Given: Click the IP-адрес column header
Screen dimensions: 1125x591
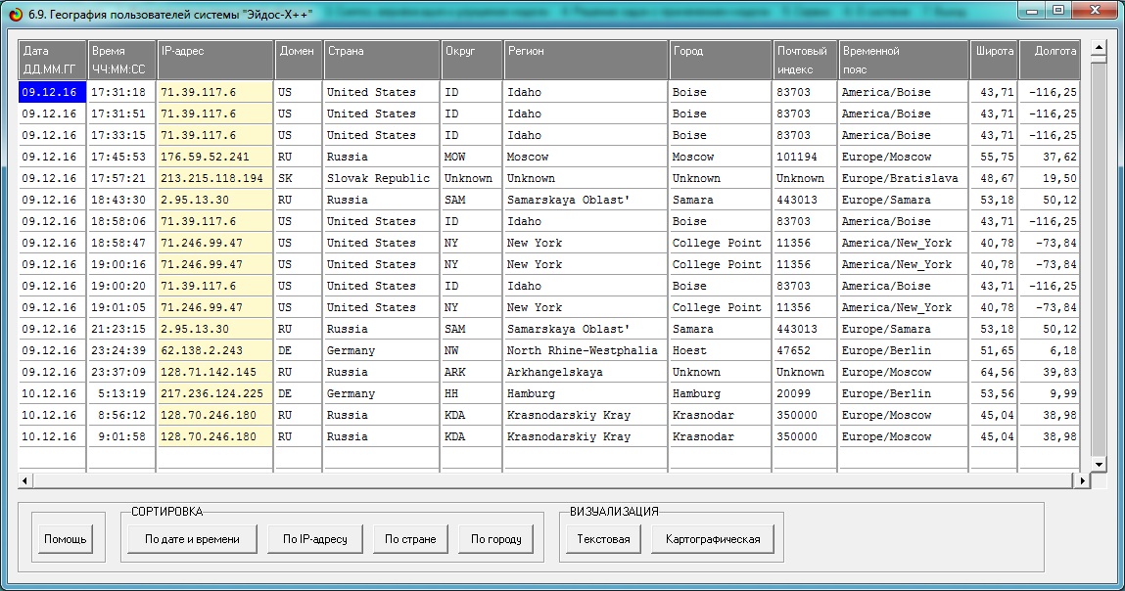Looking at the screenshot, I should pyautogui.click(x=214, y=60).
